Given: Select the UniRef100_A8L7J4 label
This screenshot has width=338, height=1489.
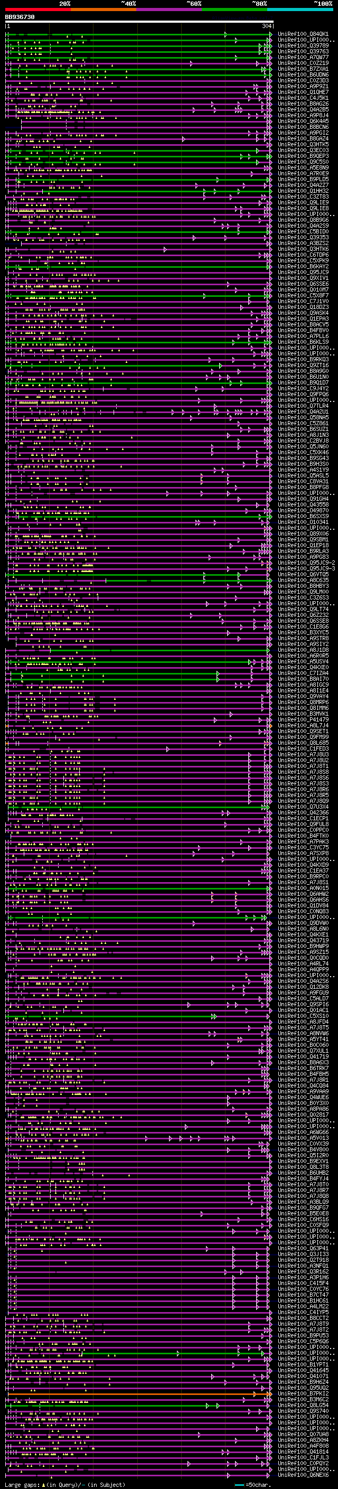Looking at the screenshot, I should pos(303,725).
